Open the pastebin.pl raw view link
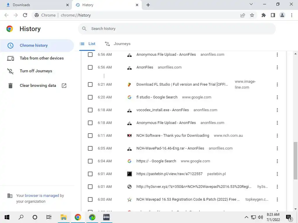This screenshot has width=298, height=223. click(169, 174)
